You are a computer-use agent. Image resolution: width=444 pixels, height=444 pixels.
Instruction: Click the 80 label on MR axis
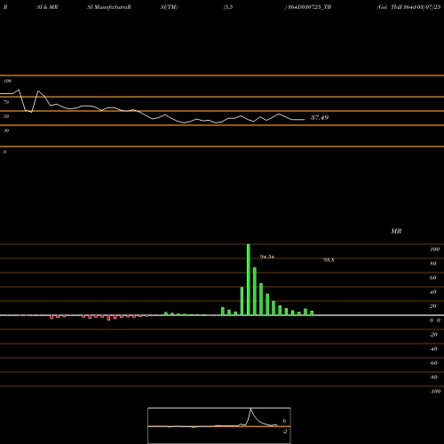pyautogui.click(x=433, y=264)
